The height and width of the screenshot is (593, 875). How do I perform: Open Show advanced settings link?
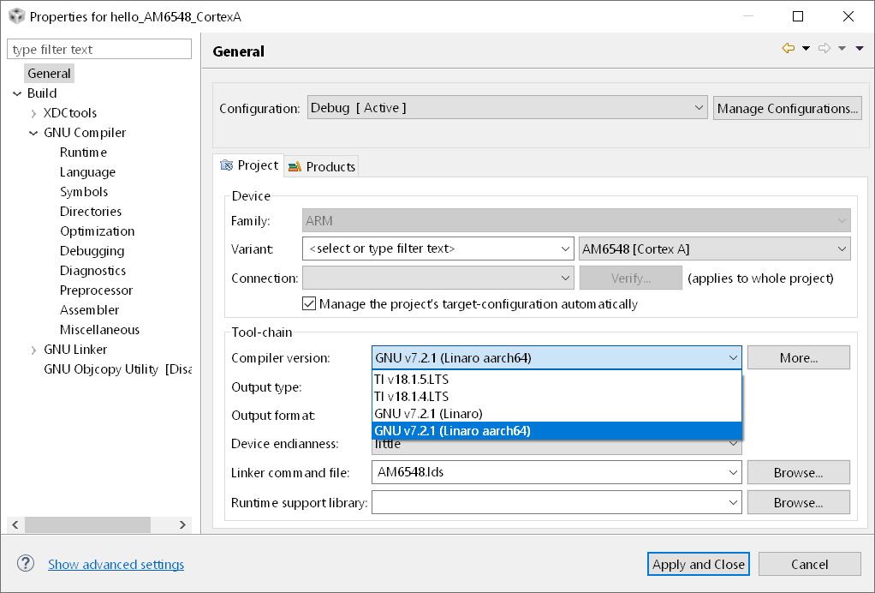pos(116,564)
